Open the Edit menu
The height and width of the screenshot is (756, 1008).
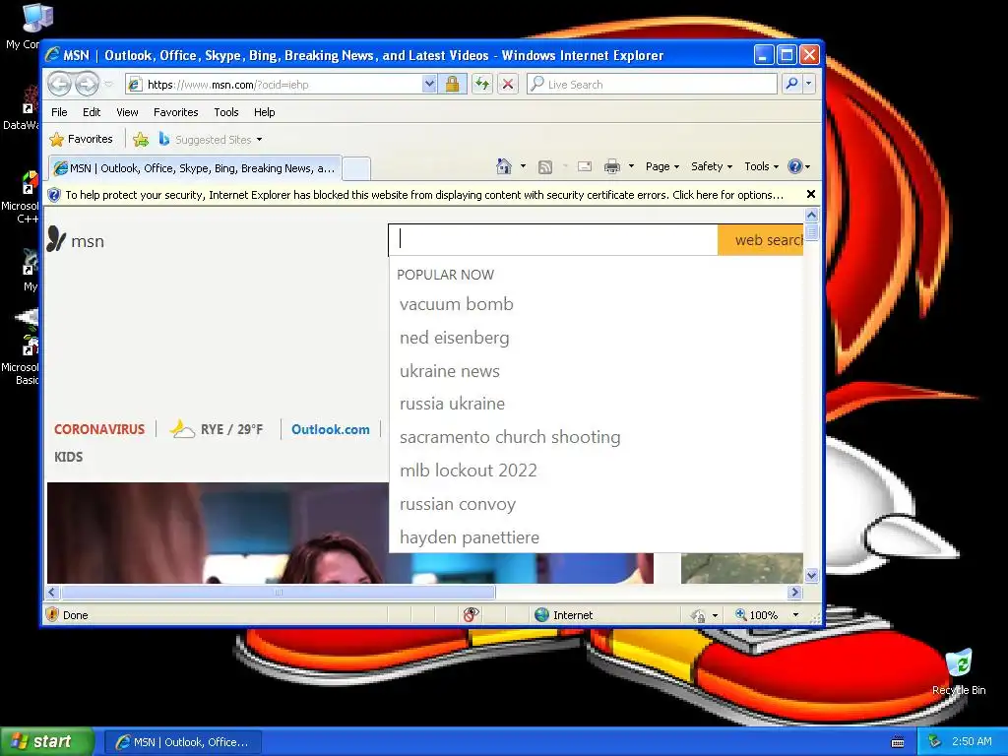click(92, 112)
